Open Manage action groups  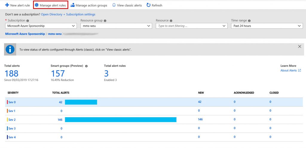click(89, 5)
